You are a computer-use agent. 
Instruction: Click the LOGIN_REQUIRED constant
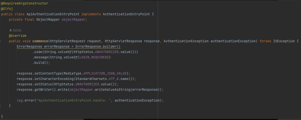(x=93, y=57)
